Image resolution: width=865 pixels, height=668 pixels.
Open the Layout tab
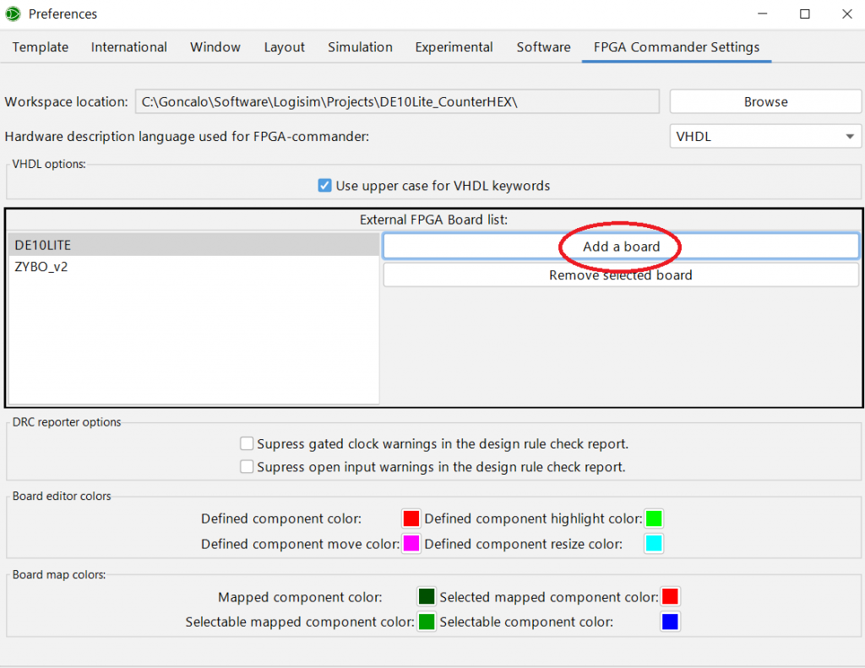coord(284,47)
